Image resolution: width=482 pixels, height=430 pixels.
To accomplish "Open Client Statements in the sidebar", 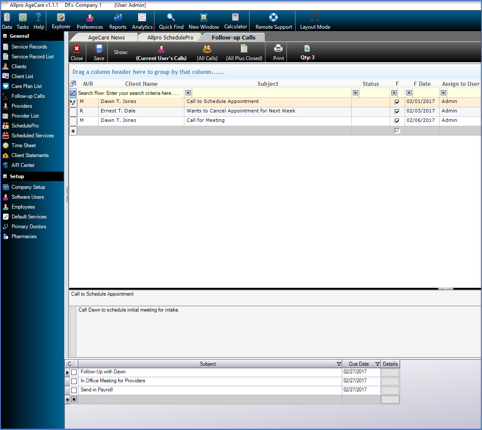I will click(30, 155).
